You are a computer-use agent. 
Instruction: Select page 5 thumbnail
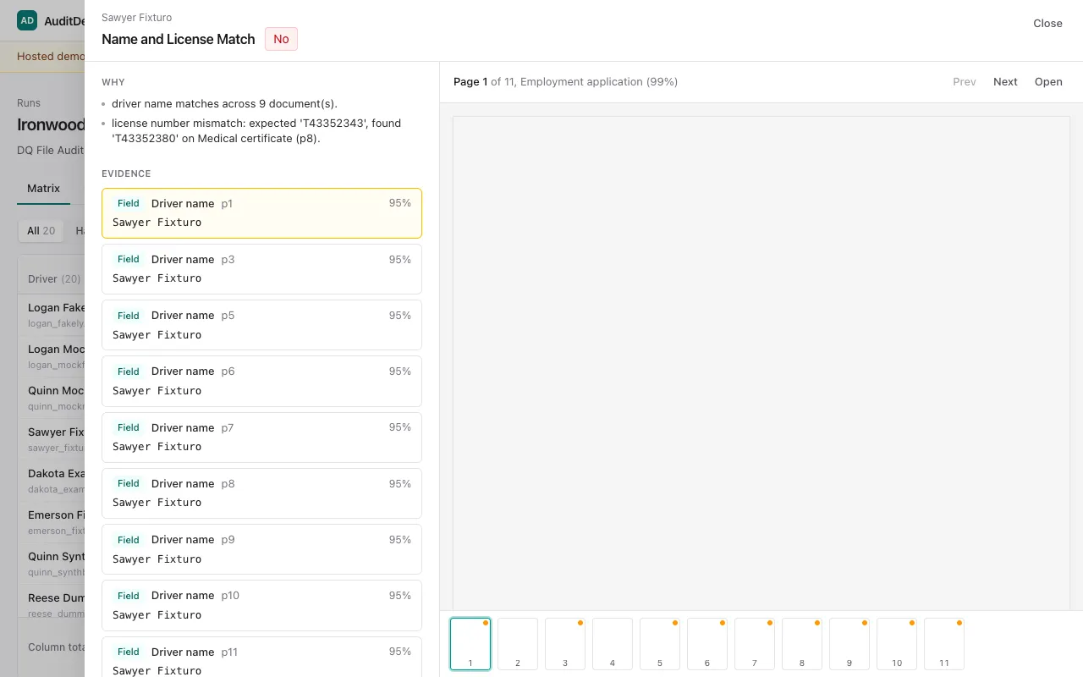[660, 644]
